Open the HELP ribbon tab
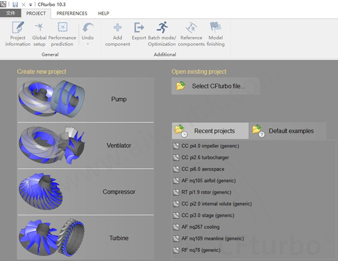The image size is (338, 261). point(104,13)
